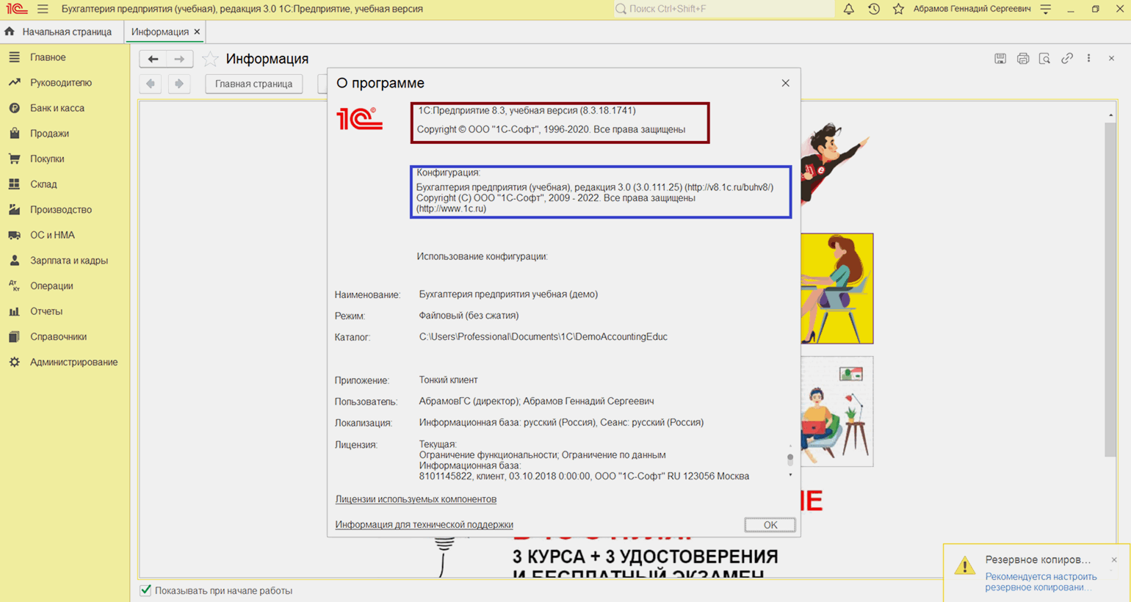Viewport: 1131px width, 602px height.
Task: Open Лицензии используемых компонентов link
Action: [x=416, y=499]
